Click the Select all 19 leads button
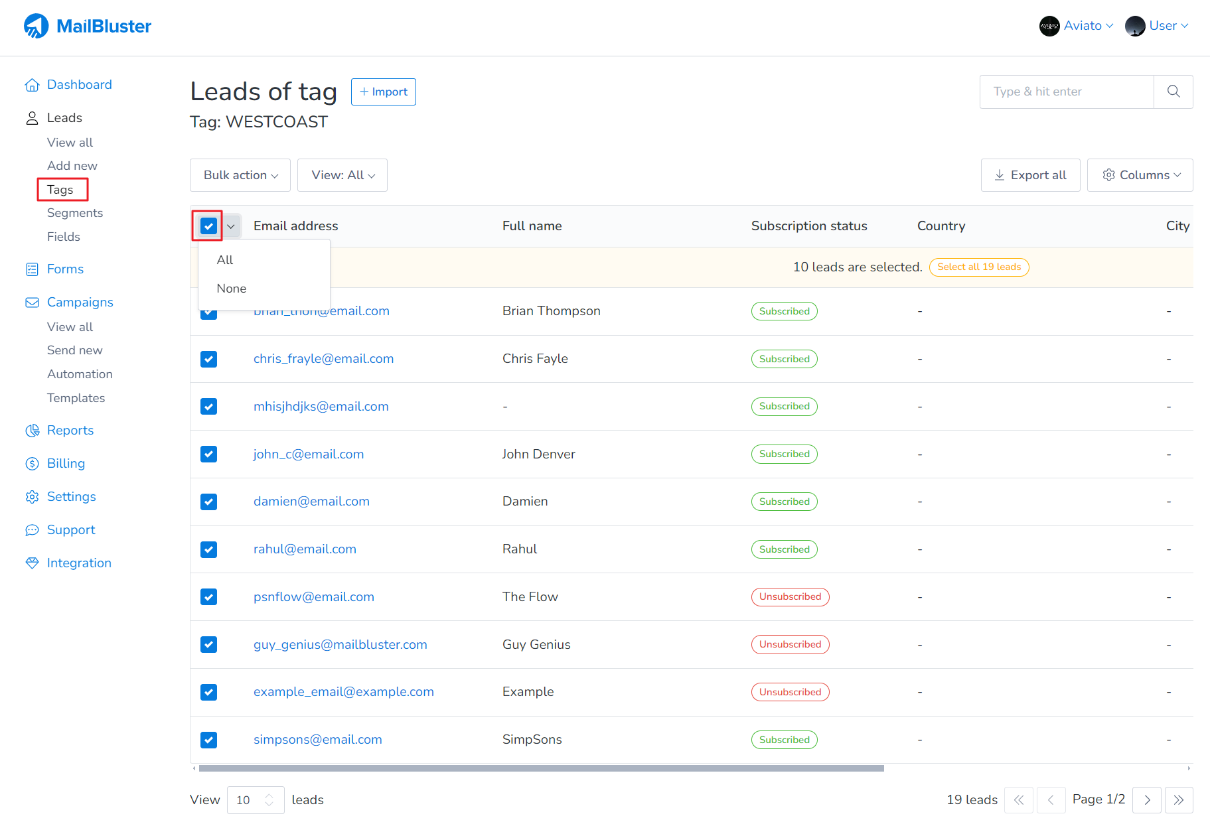This screenshot has height=828, width=1210. [x=978, y=267]
